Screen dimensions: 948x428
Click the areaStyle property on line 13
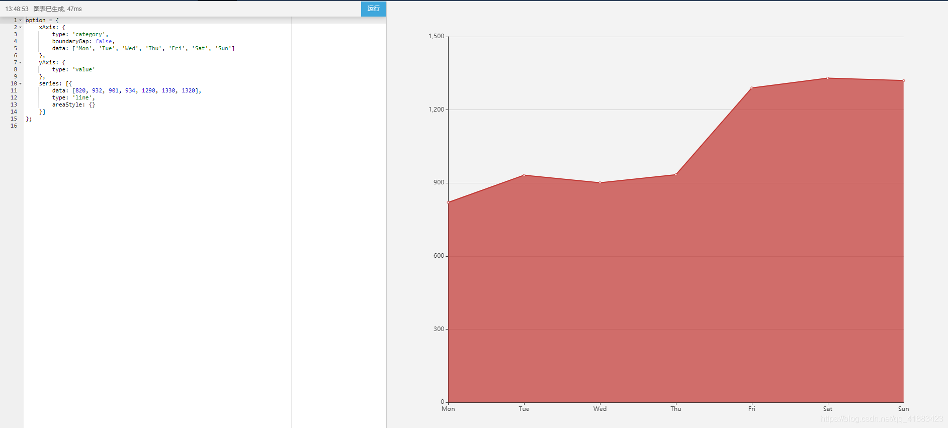[x=67, y=104]
